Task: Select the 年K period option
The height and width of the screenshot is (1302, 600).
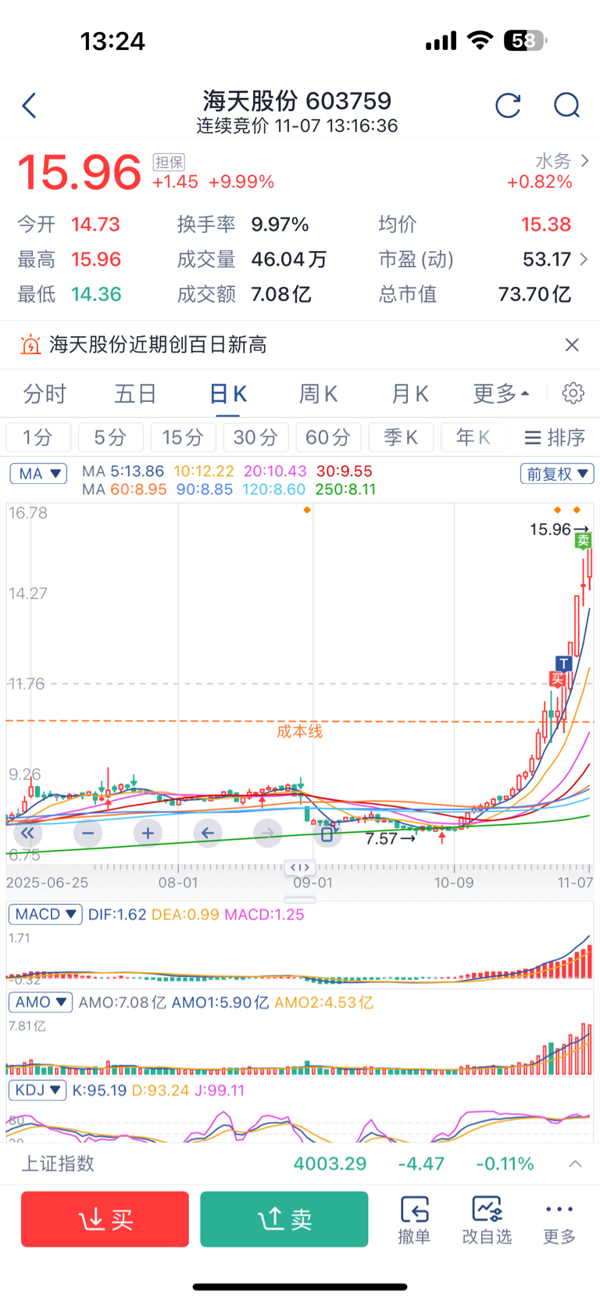Action: click(x=473, y=437)
